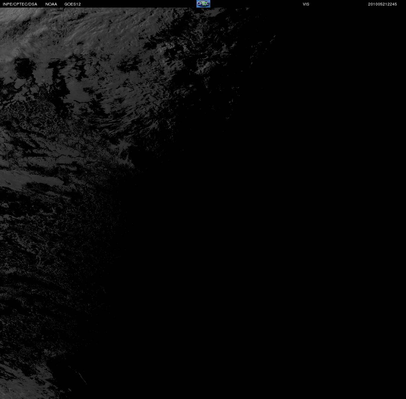This screenshot has height=399, width=406.
Task: Click the 201005212245 timestamp
Action: tap(383, 4)
